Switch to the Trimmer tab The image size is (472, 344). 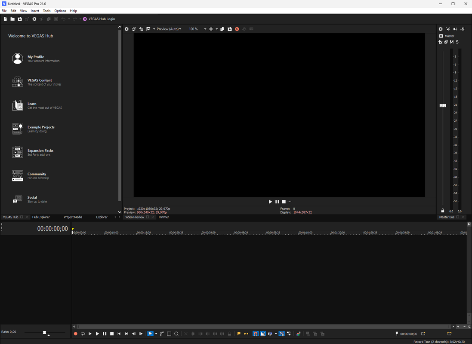pos(164,217)
